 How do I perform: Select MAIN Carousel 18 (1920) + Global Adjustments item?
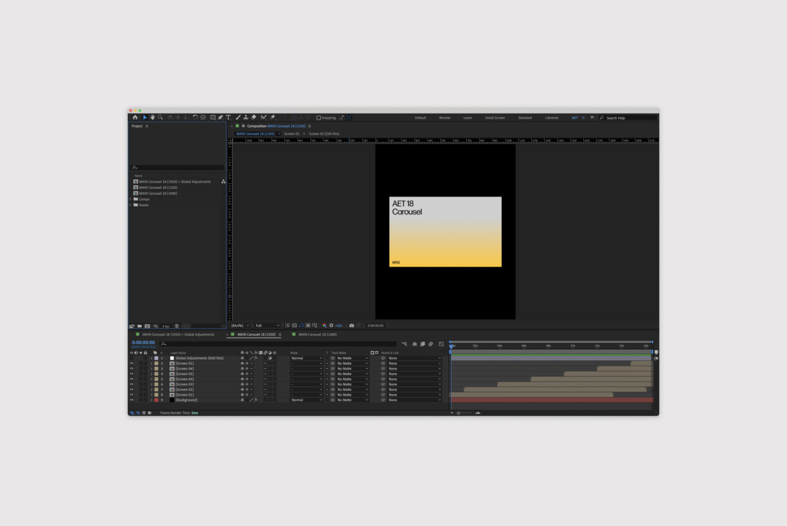click(x=175, y=181)
